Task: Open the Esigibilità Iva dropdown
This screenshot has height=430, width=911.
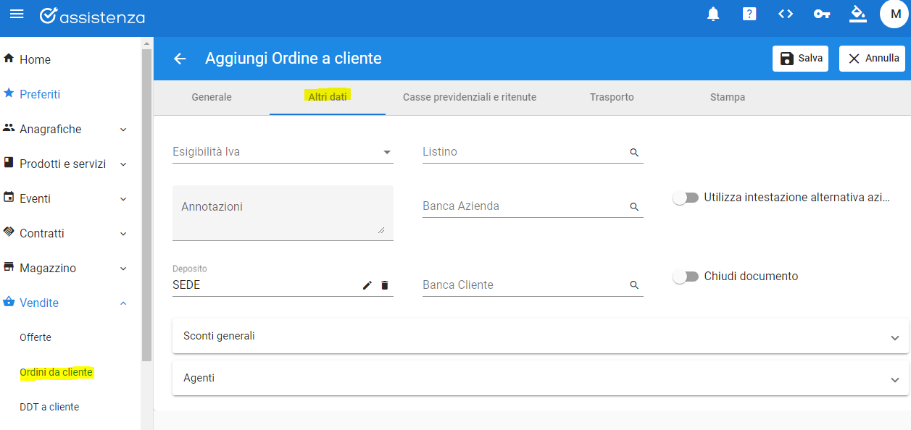Action: [x=283, y=152]
